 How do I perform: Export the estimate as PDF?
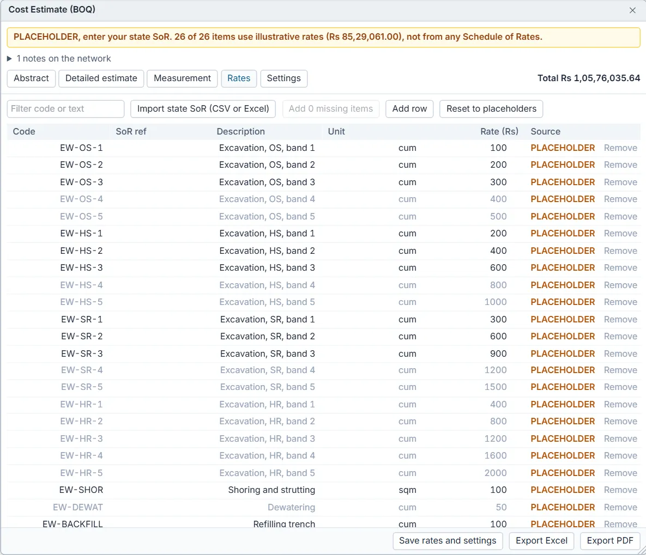pyautogui.click(x=610, y=541)
